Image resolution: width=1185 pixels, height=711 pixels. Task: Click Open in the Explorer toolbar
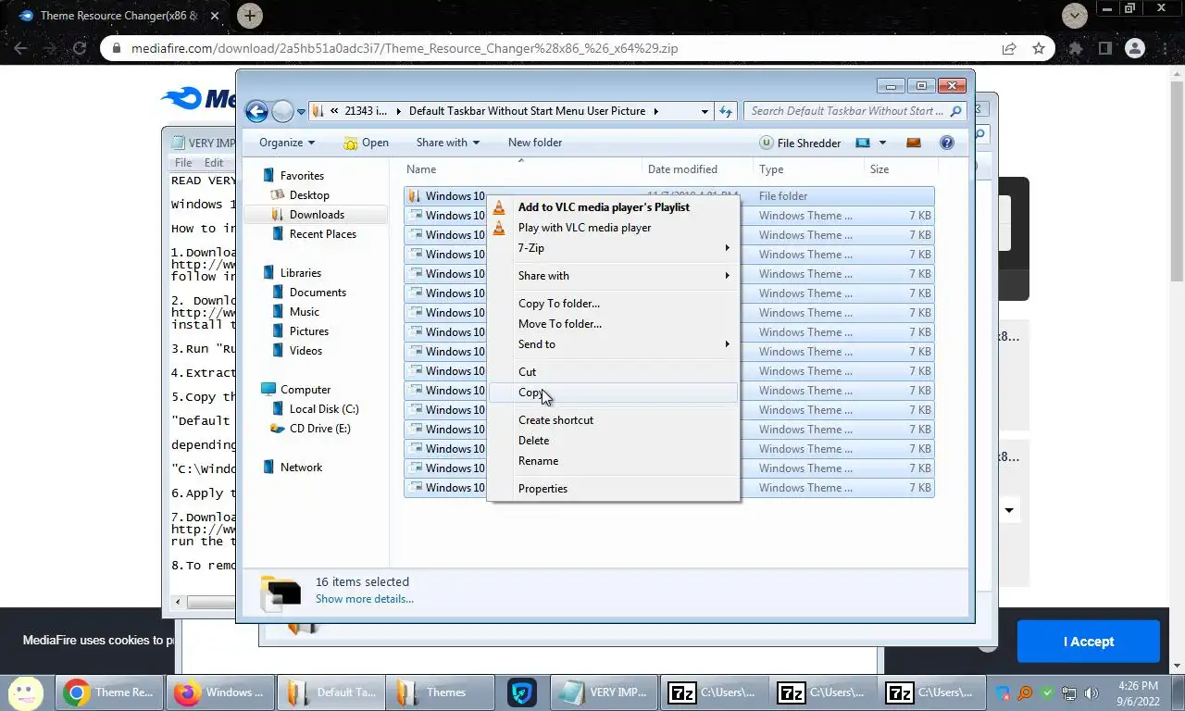[x=366, y=143]
